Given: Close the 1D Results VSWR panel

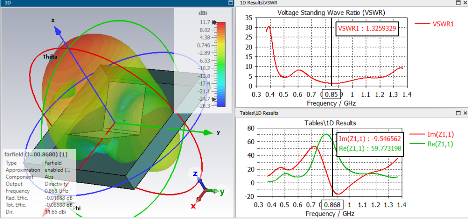Looking at the screenshot, I should (x=465, y=3).
